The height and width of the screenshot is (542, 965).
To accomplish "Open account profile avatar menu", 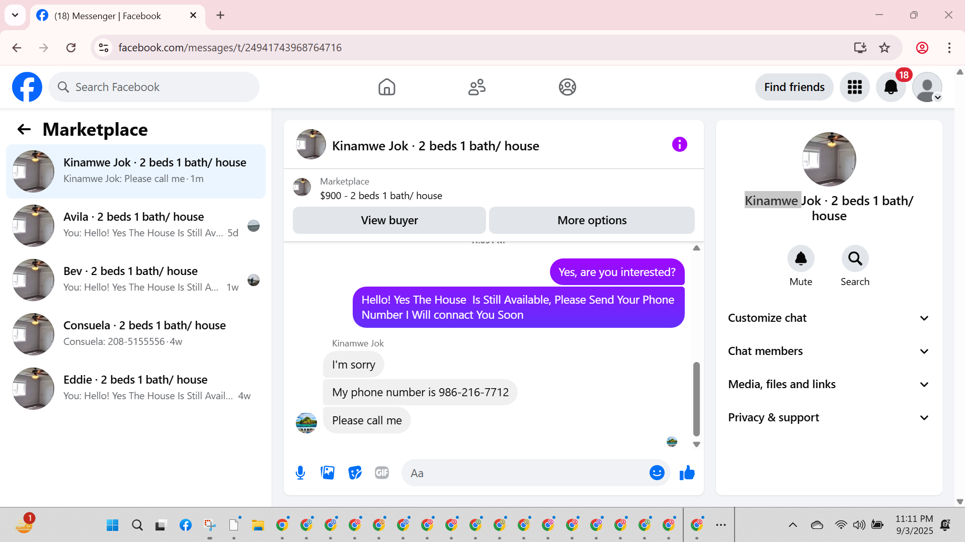I will point(927,87).
